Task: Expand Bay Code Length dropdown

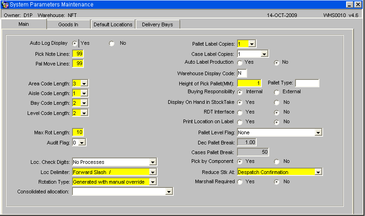Action: coord(84,103)
